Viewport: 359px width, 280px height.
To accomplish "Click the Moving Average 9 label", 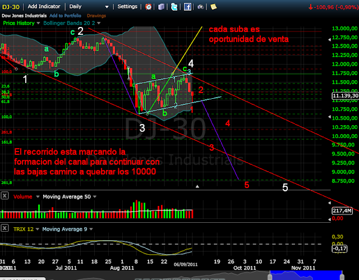I will pos(65,229).
